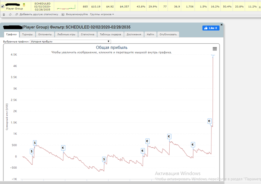Image resolution: width=261 pixels, height=184 pixels.
Task: Click the $ marker below the zero line
Action: 104,159
